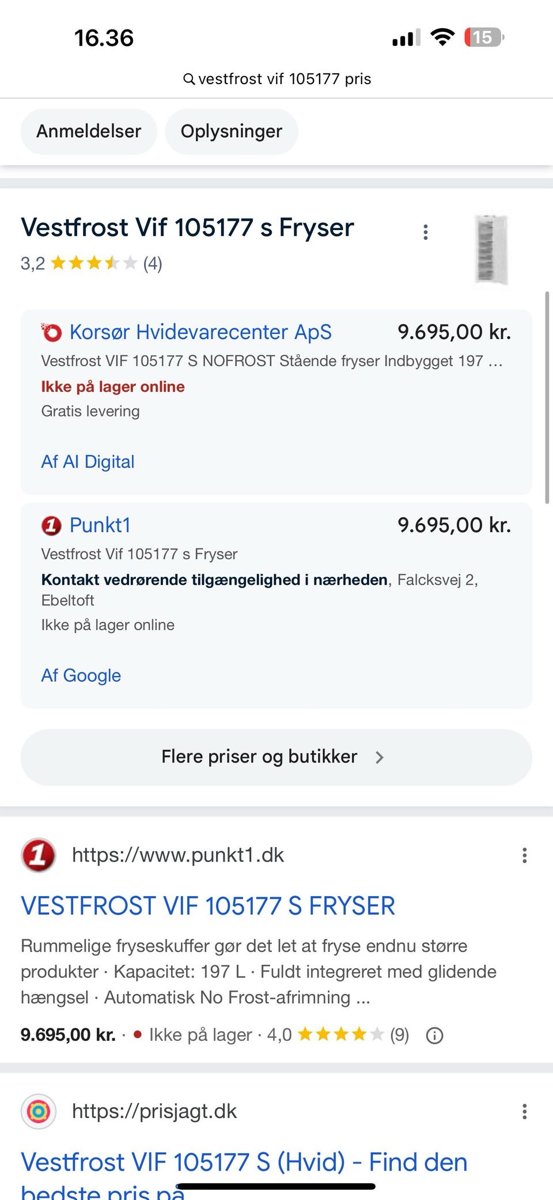Tap the Af Google link
Viewport: 553px width, 1200px height.
(x=81, y=675)
